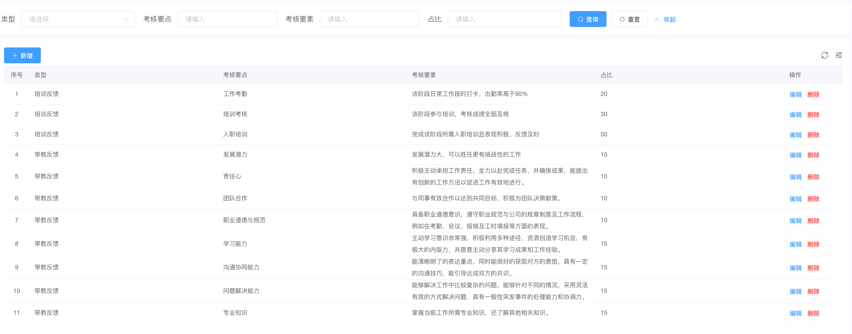Collapse the search filters with 收起
This screenshot has width=852, height=334.
tap(665, 20)
